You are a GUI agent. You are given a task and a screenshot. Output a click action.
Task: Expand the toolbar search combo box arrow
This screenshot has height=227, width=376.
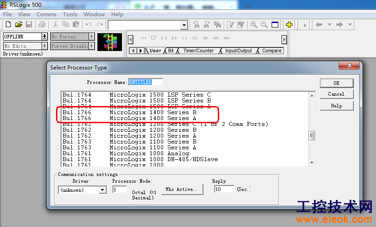point(184,25)
